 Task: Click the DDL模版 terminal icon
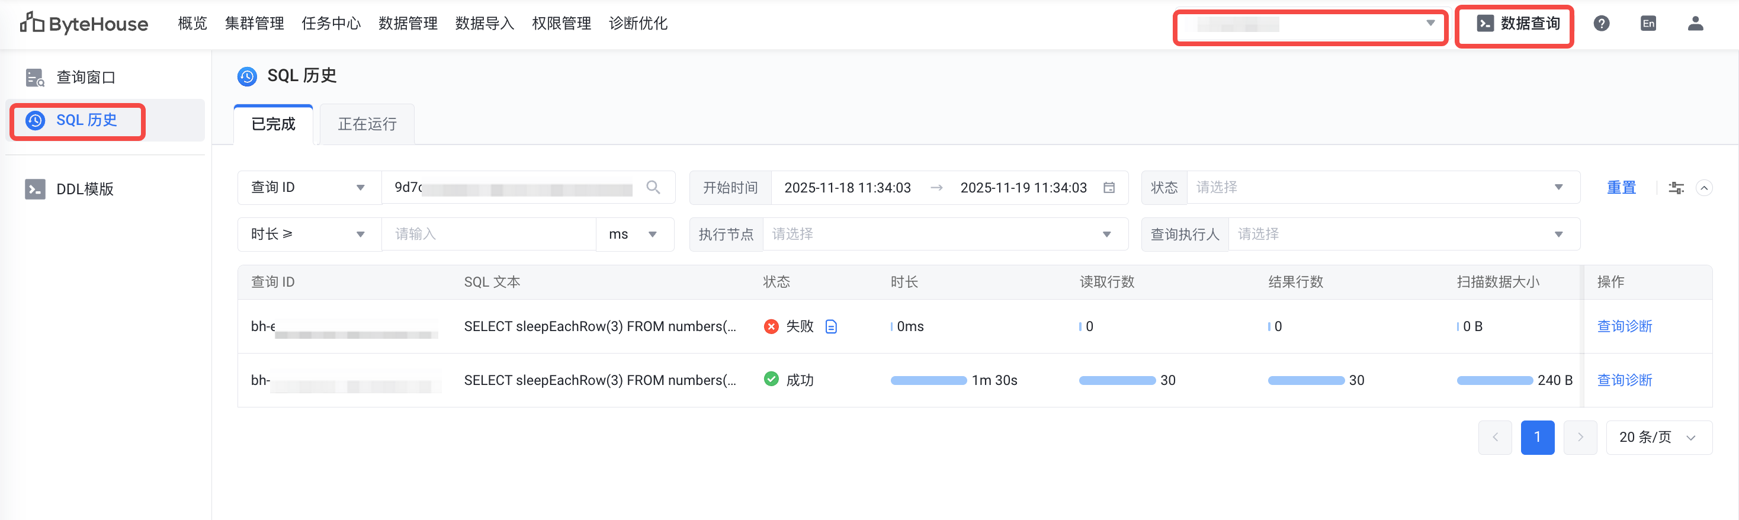click(x=35, y=189)
